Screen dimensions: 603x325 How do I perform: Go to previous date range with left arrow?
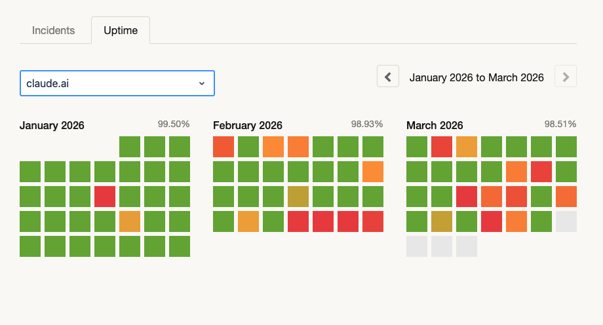pyautogui.click(x=388, y=77)
